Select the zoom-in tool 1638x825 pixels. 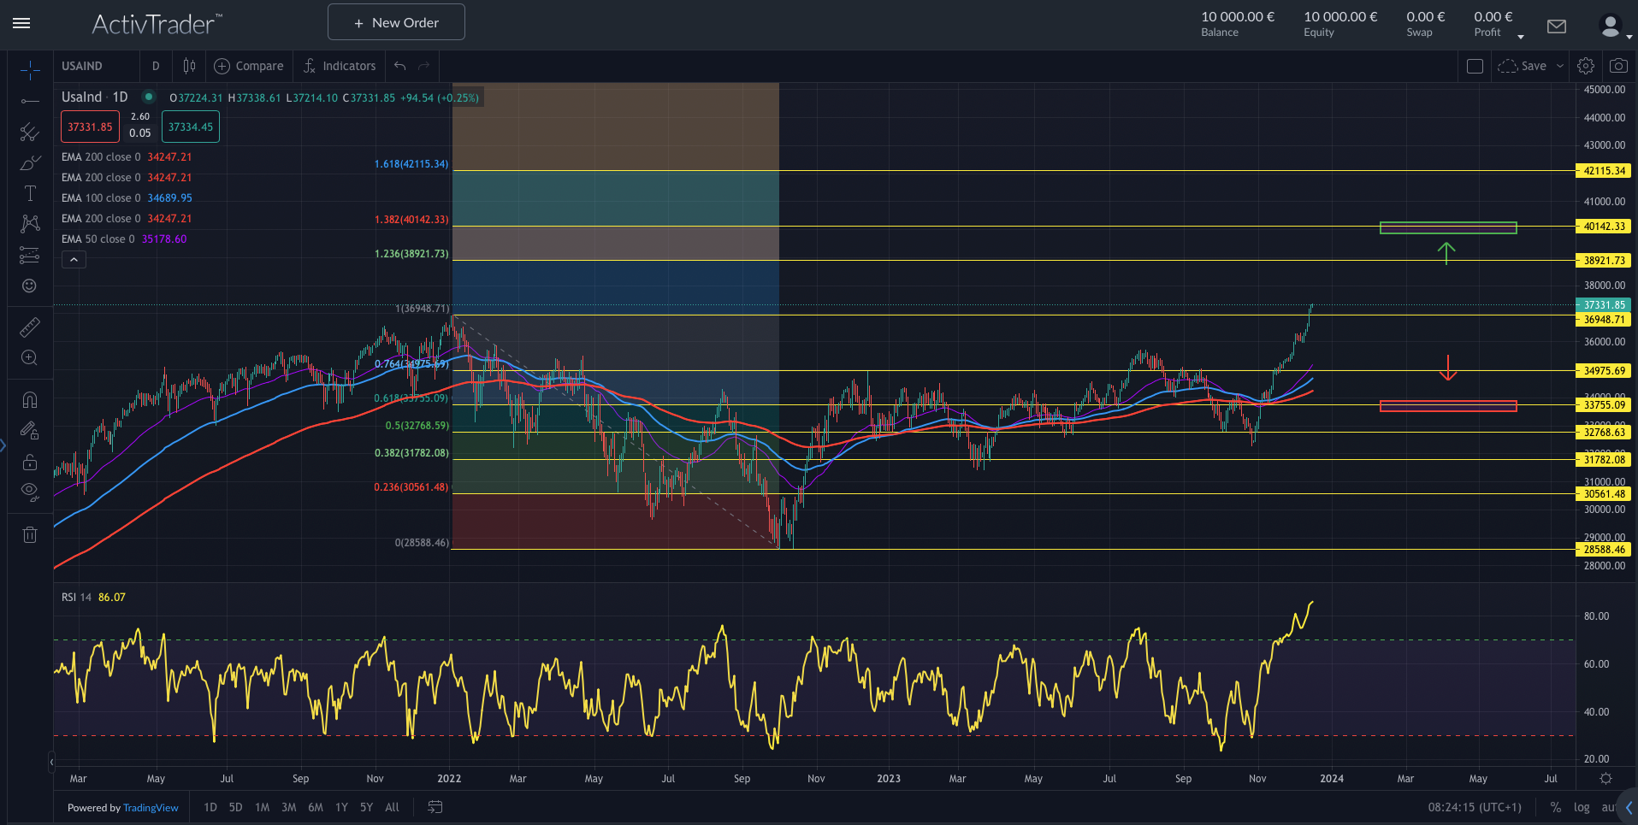click(30, 358)
